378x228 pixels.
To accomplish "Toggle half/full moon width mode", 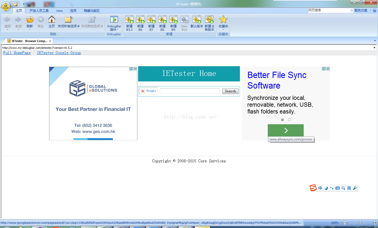I will coord(326,188).
